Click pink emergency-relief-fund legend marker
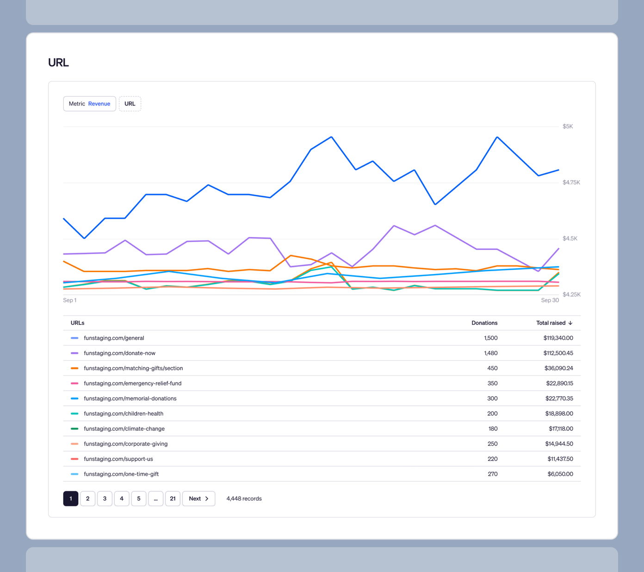The image size is (644, 572). pos(74,384)
